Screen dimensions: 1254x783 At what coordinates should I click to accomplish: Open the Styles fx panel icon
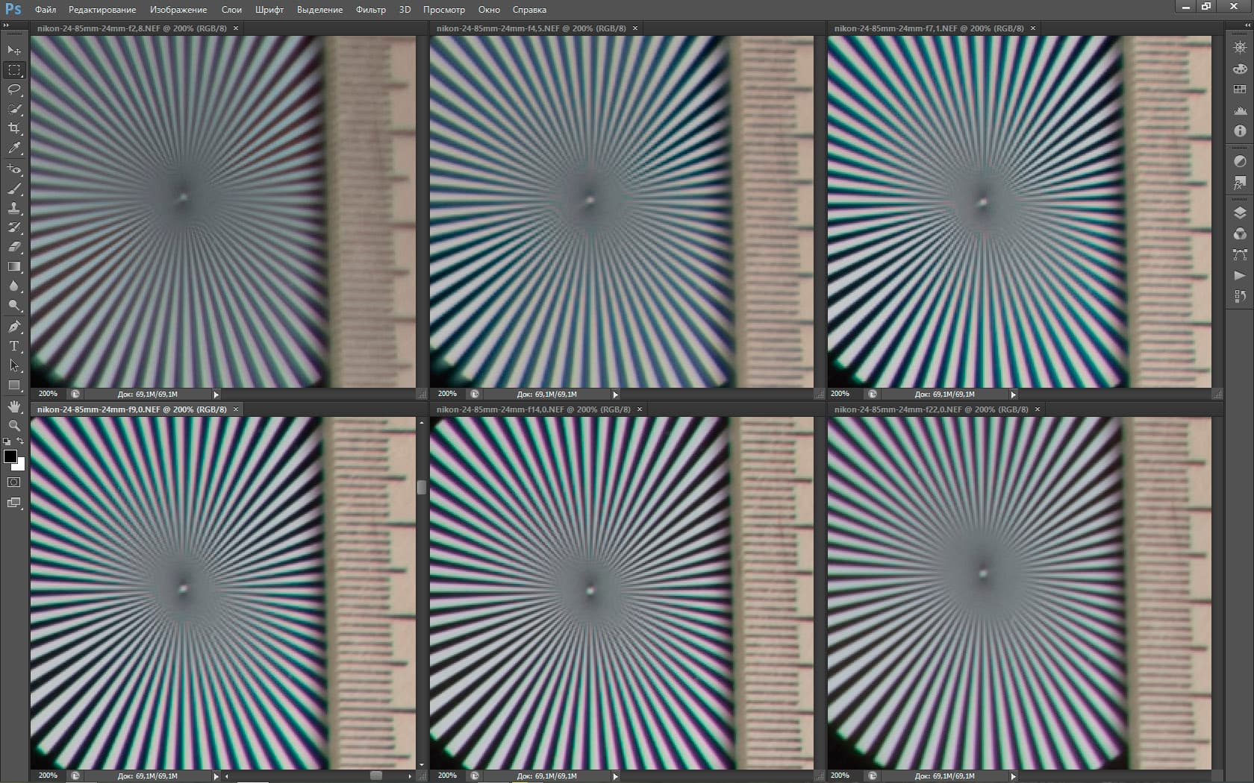(1240, 182)
